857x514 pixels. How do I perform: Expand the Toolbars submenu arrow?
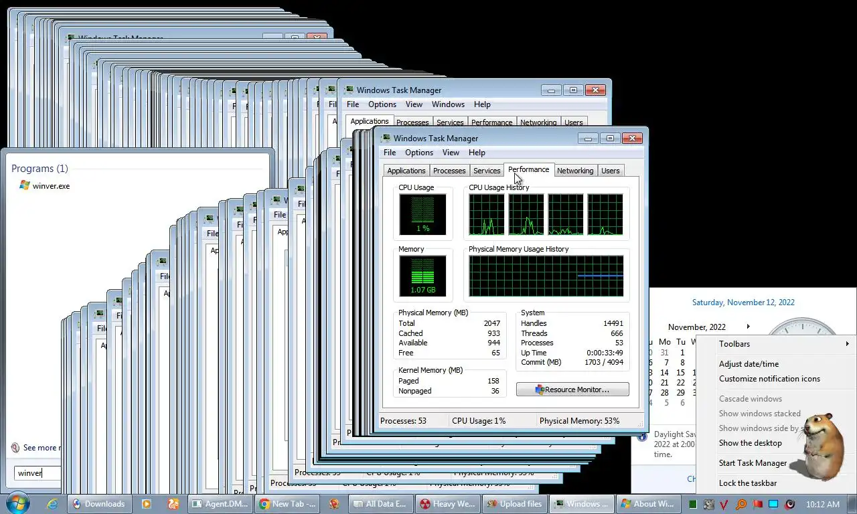click(x=847, y=344)
